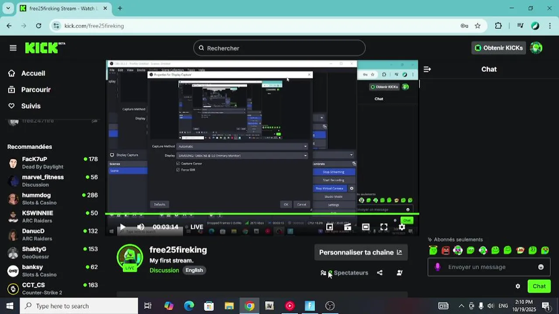The width and height of the screenshot is (559, 314).
Task: Click the English language tag
Action: click(x=194, y=270)
